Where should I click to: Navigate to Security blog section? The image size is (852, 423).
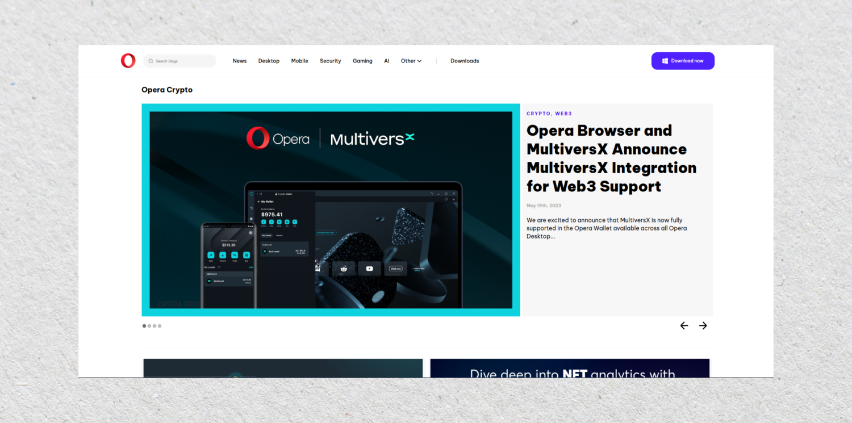click(x=330, y=61)
